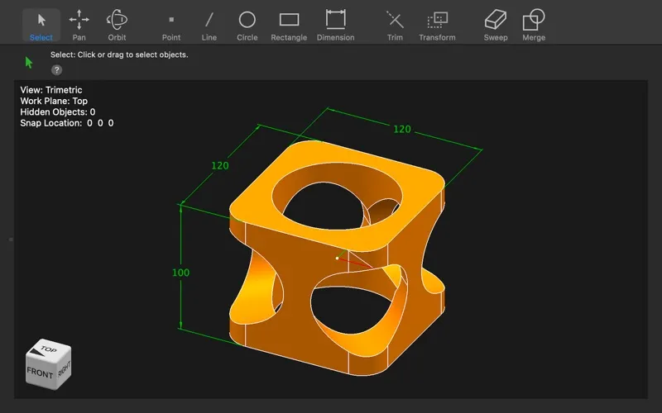Click the 120 dimension label on the left

point(220,166)
